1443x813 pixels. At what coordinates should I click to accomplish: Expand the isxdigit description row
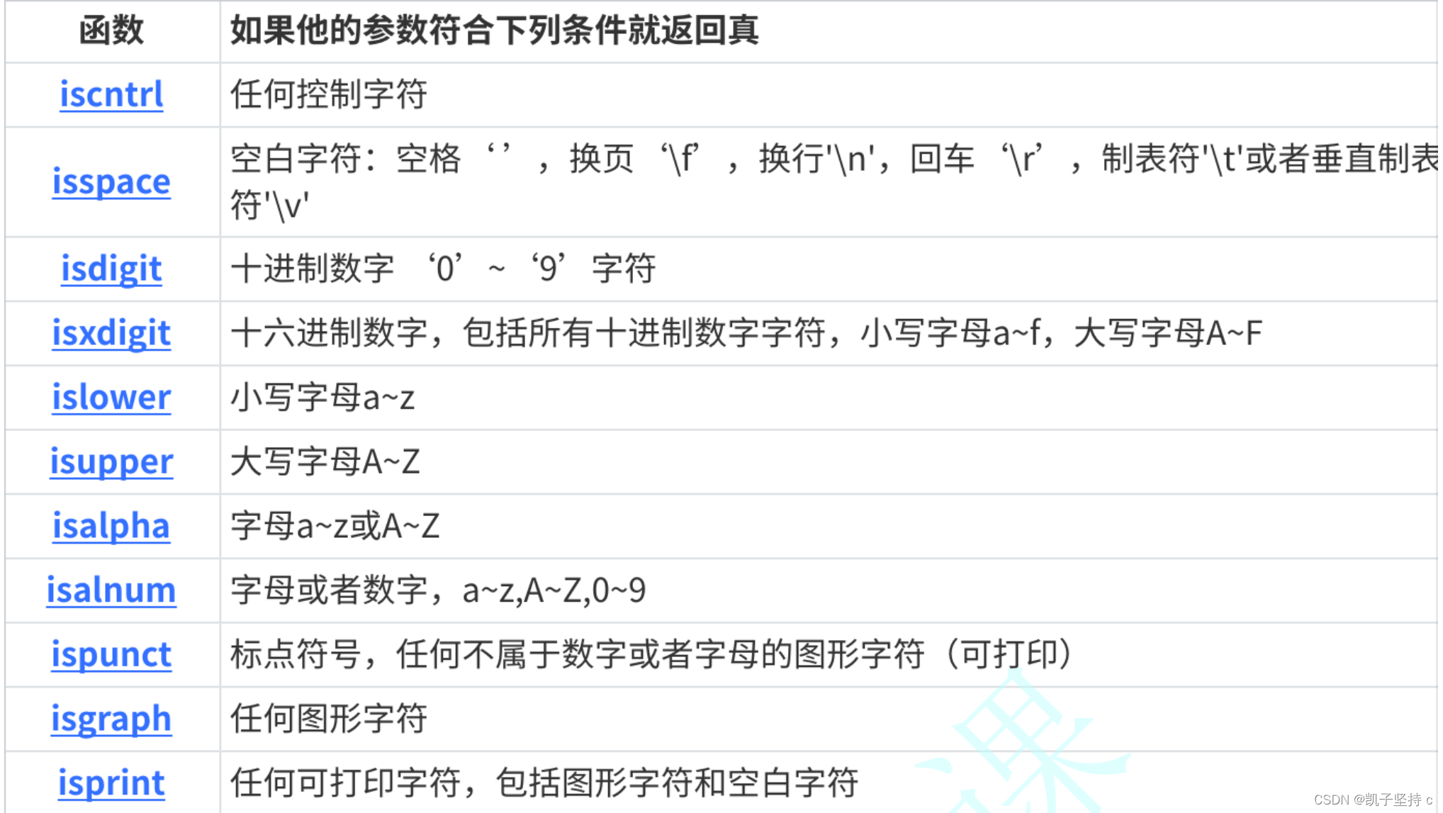pyautogui.click(x=721, y=331)
